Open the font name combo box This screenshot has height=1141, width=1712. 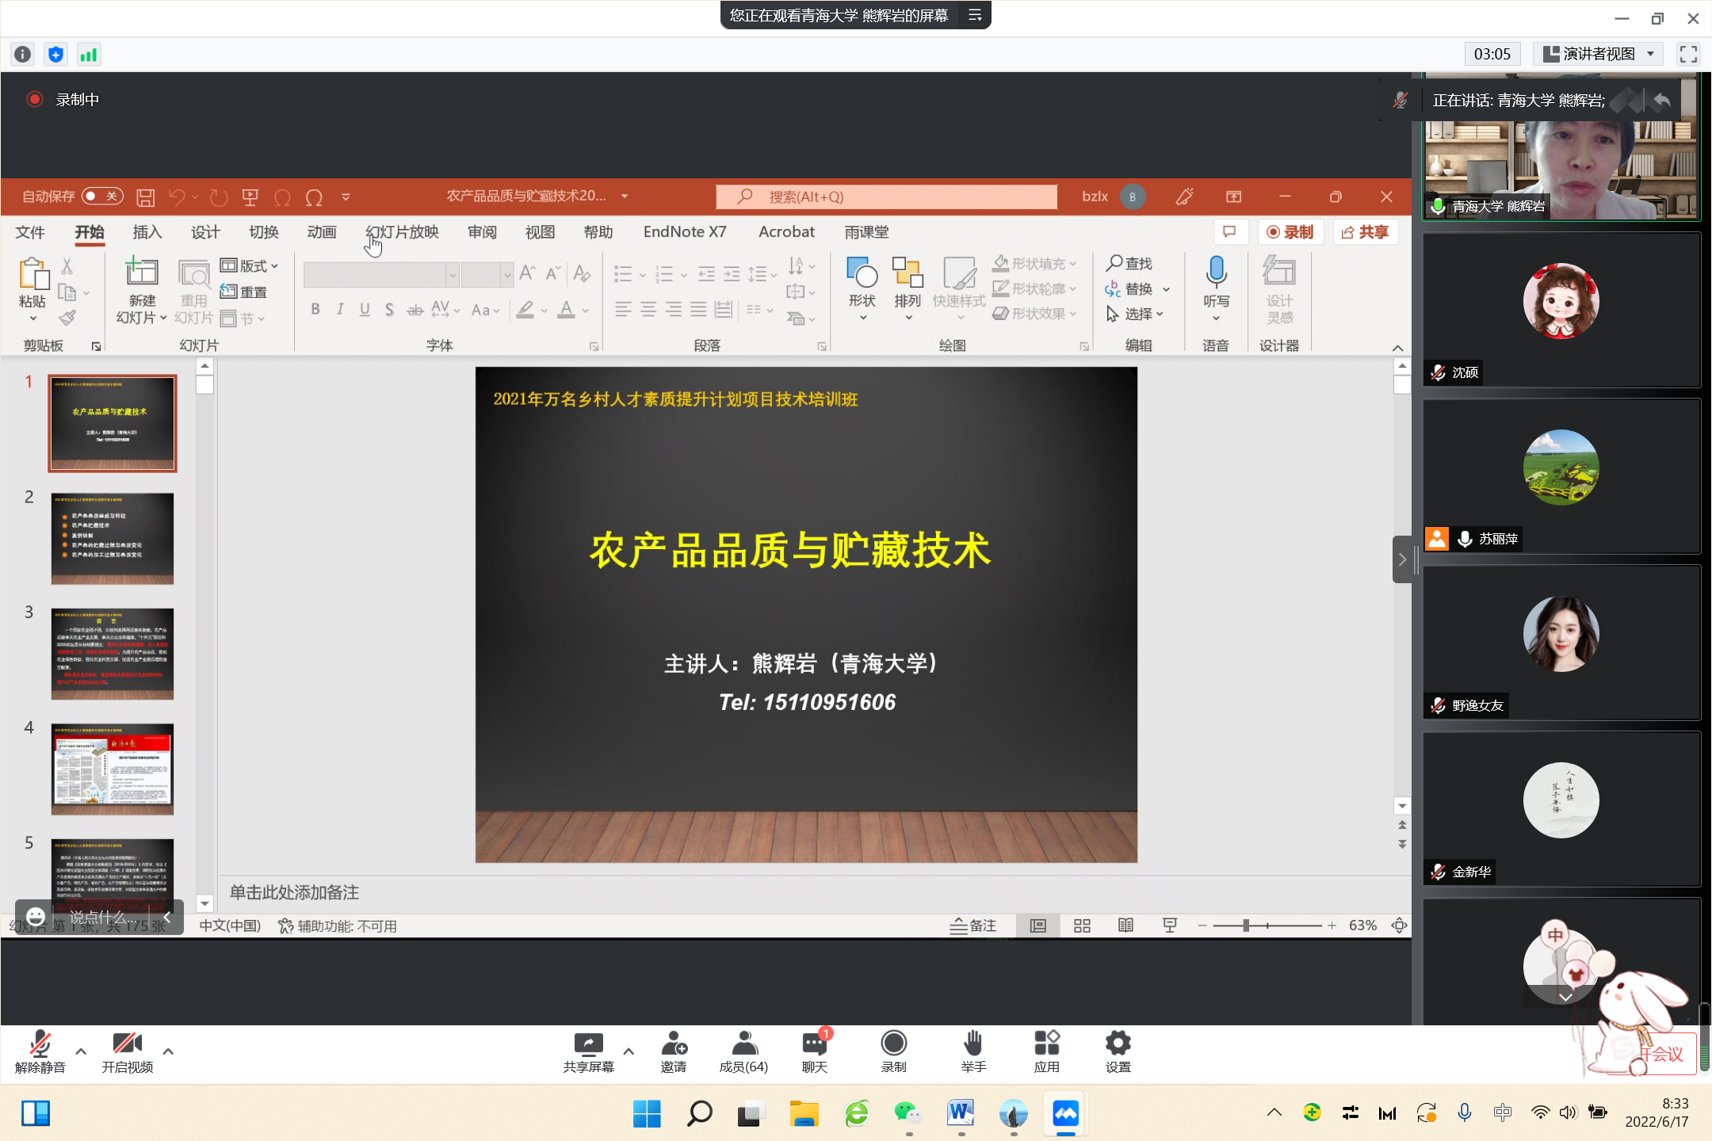point(381,274)
